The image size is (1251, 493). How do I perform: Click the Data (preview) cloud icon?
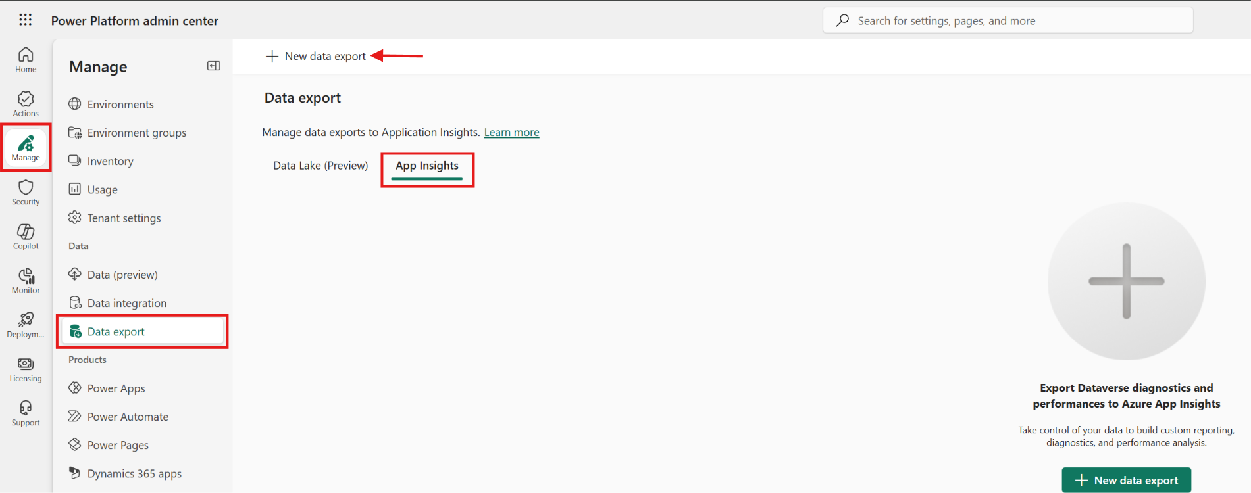click(x=75, y=274)
